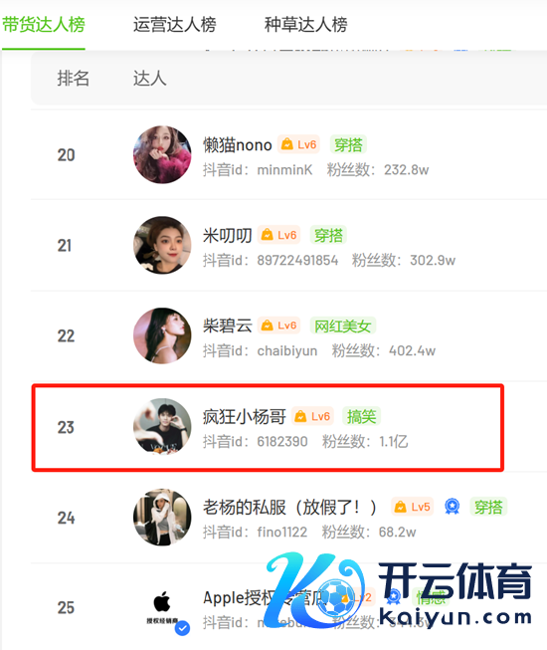Open 米叨叨's profile avatar

162,245
